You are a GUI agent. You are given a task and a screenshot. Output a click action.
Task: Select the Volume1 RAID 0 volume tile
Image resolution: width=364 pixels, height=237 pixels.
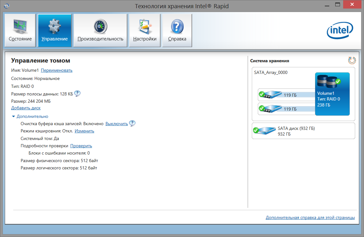[332, 94]
